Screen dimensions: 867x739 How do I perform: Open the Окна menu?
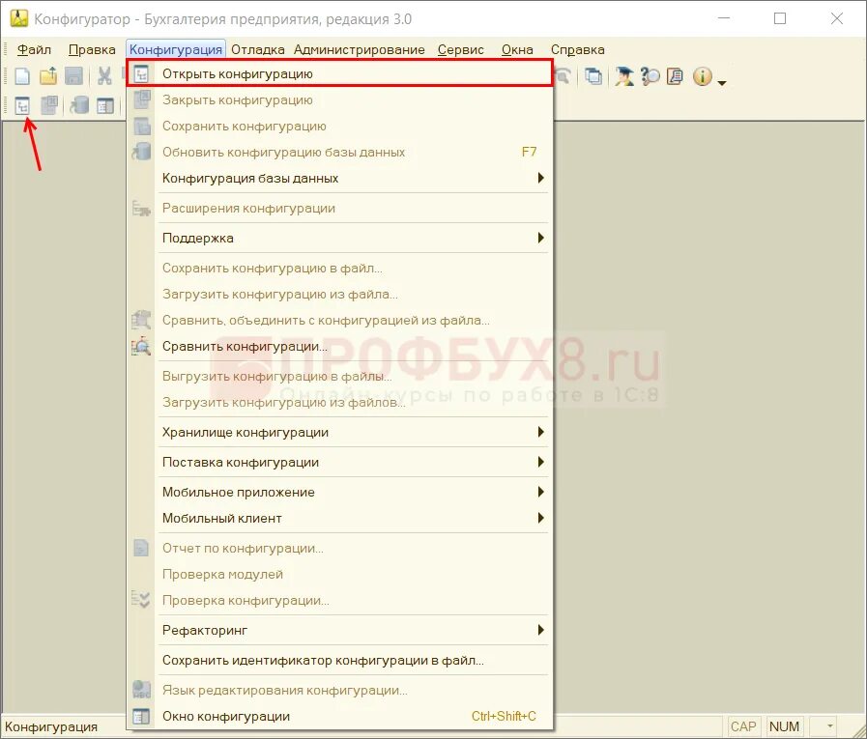[517, 49]
